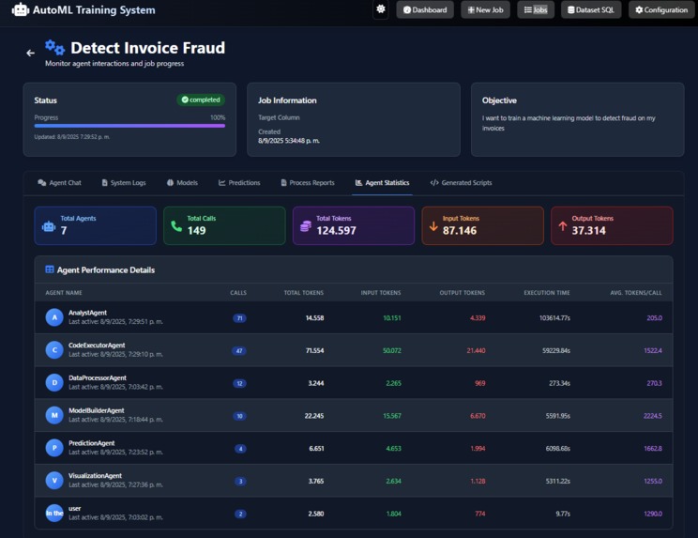The width and height of the screenshot is (698, 538).
Task: Click the TOTAL TOKENS column header
Action: click(304, 293)
